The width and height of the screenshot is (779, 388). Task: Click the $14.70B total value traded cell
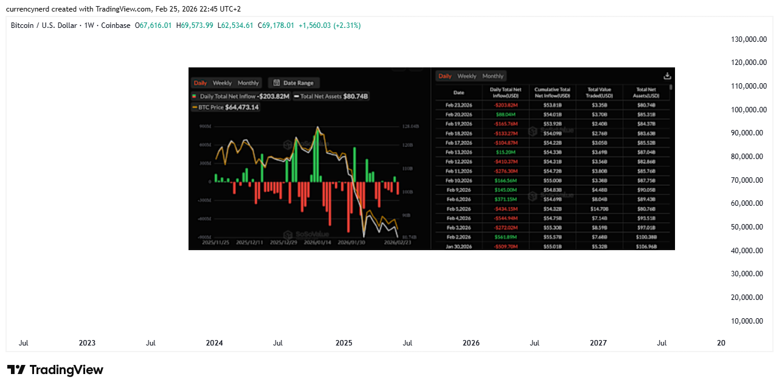(x=599, y=209)
